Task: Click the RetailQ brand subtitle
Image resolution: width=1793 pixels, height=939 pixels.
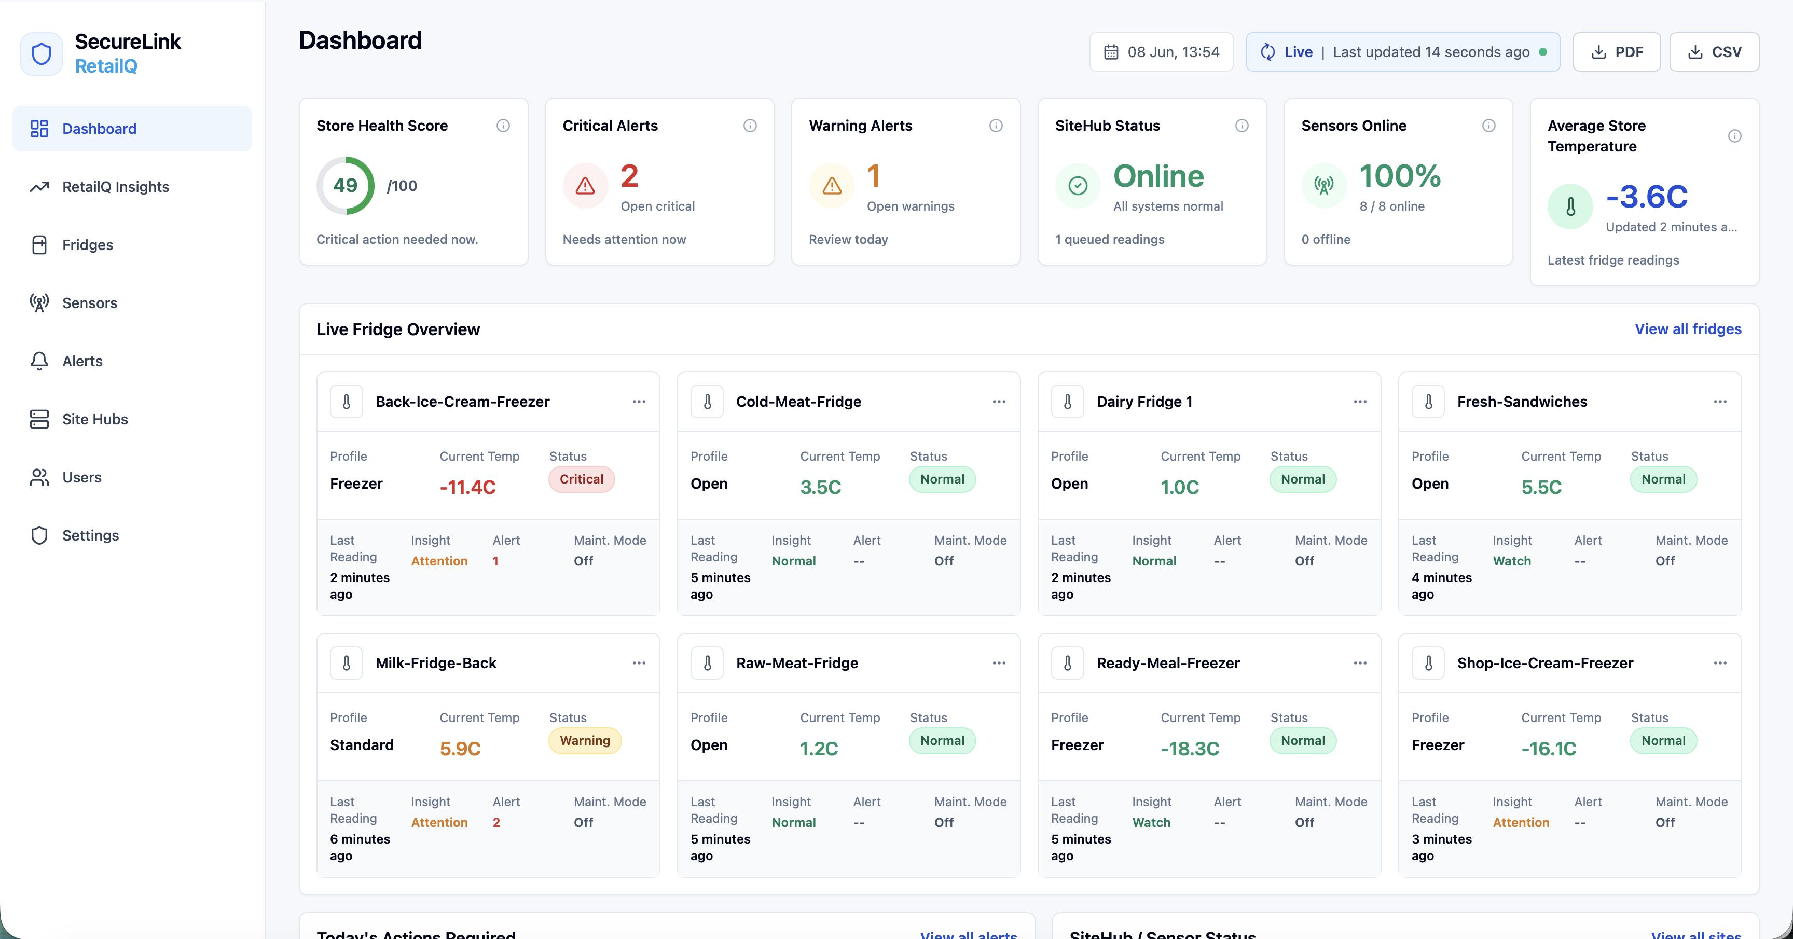Action: 106,66
